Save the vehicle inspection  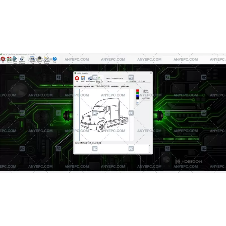pyautogui.click(x=83, y=79)
